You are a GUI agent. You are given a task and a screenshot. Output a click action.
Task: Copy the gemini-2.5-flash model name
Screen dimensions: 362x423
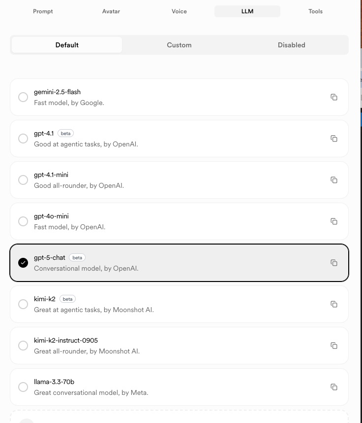coord(334,97)
